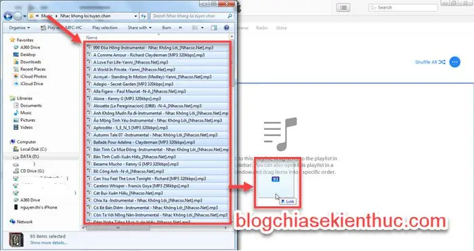
Task: Open address bar history dropdown
Action: click(x=135, y=16)
